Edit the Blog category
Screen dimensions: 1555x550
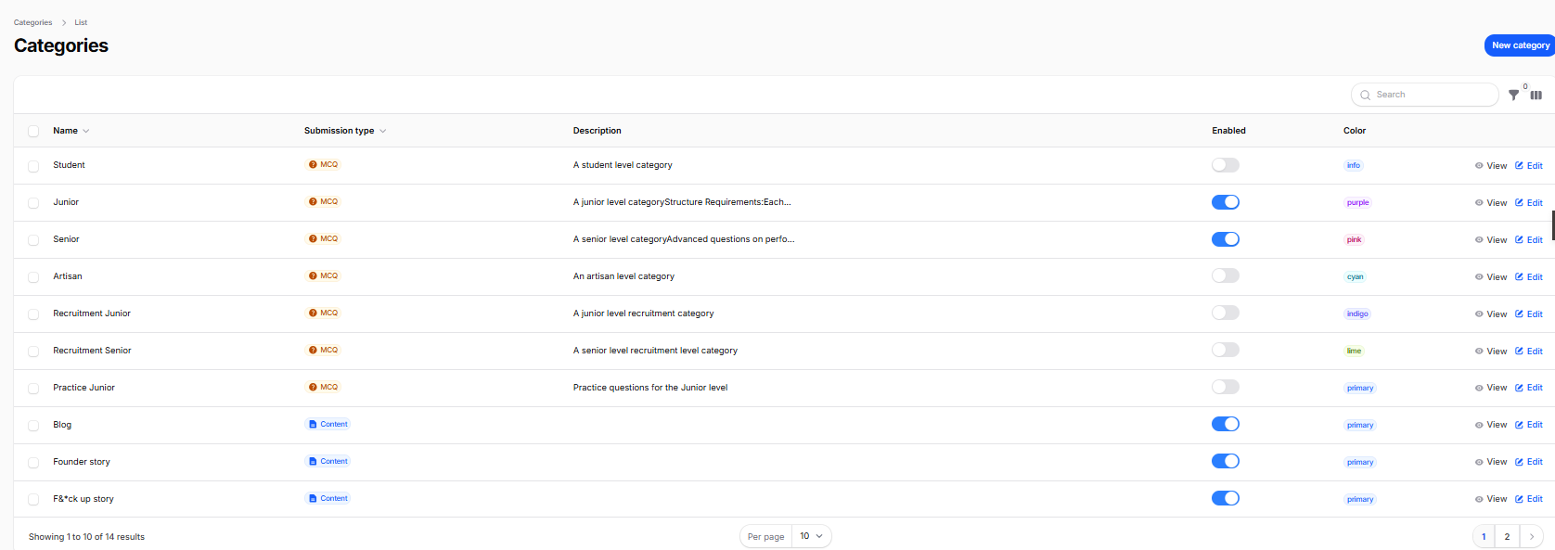pos(1529,425)
